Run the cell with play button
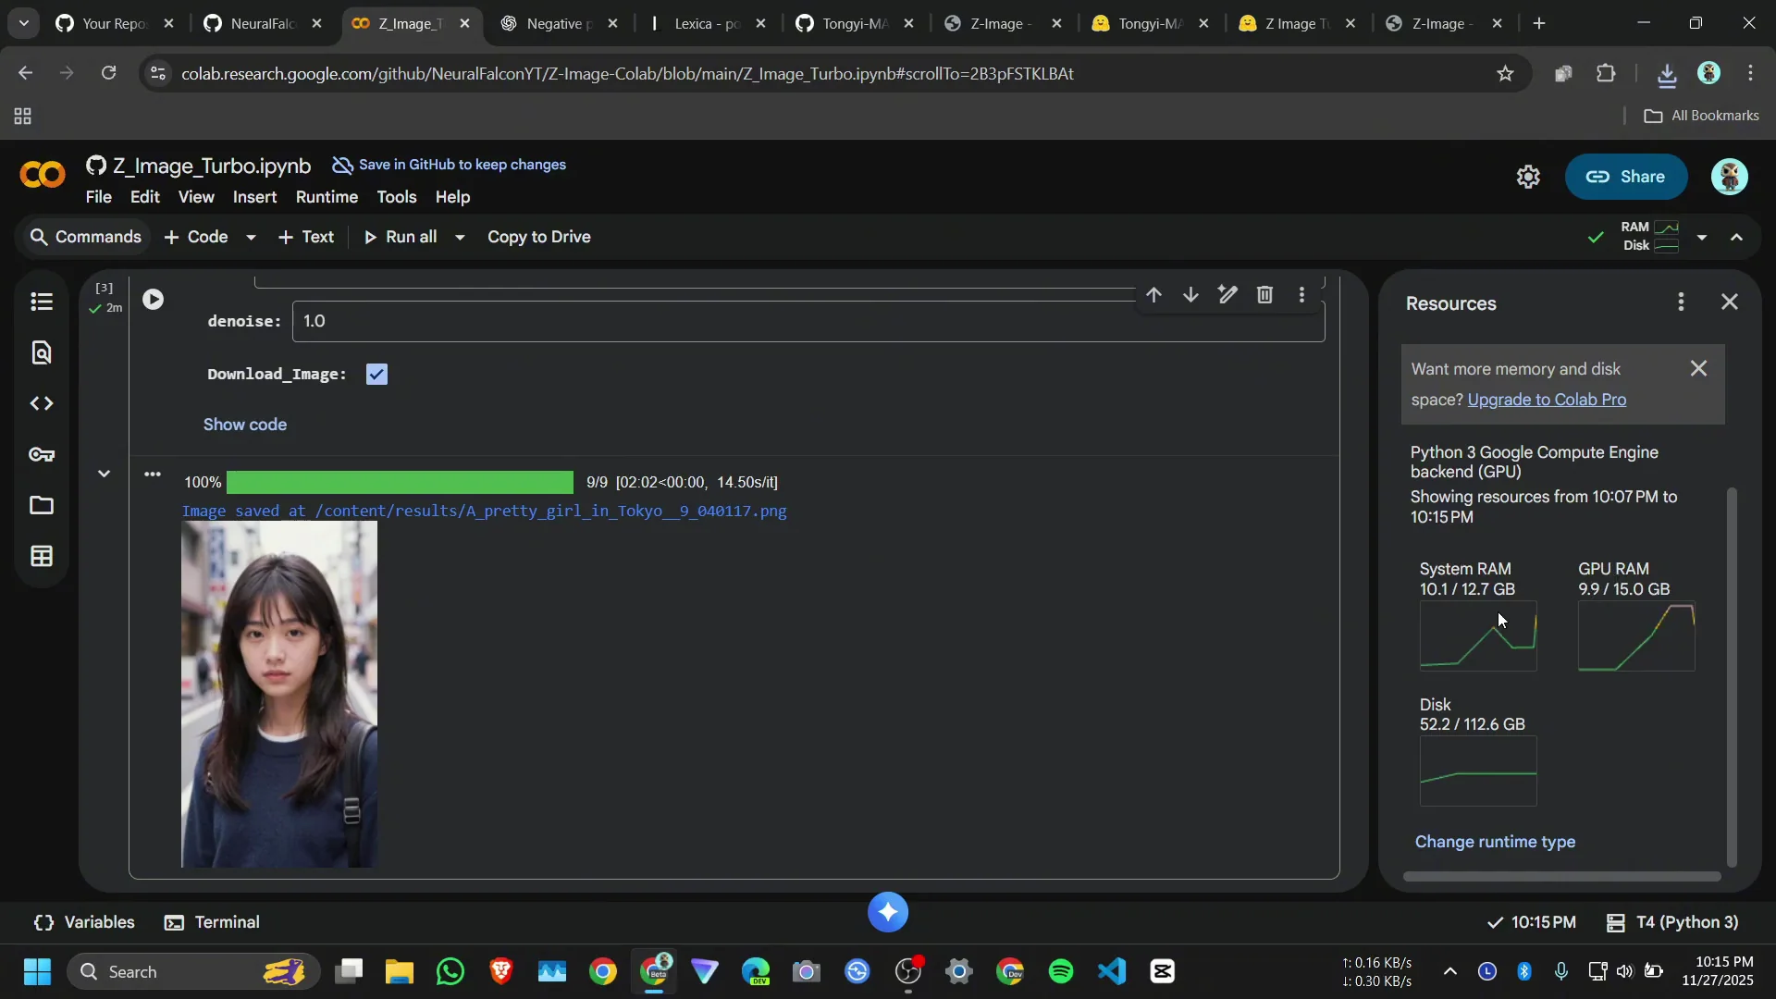The image size is (1776, 999). [x=154, y=300]
